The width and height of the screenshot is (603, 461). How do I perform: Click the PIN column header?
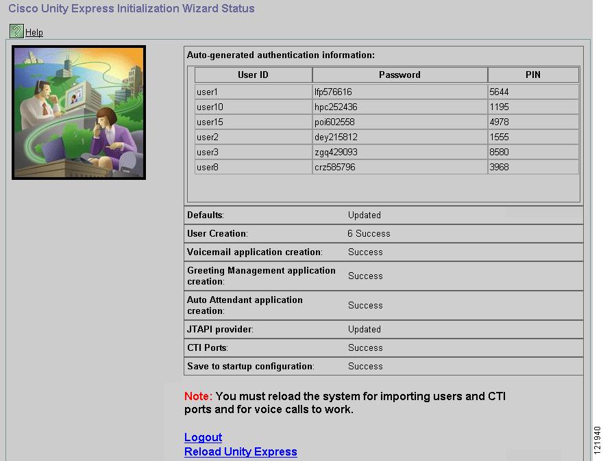(x=533, y=75)
